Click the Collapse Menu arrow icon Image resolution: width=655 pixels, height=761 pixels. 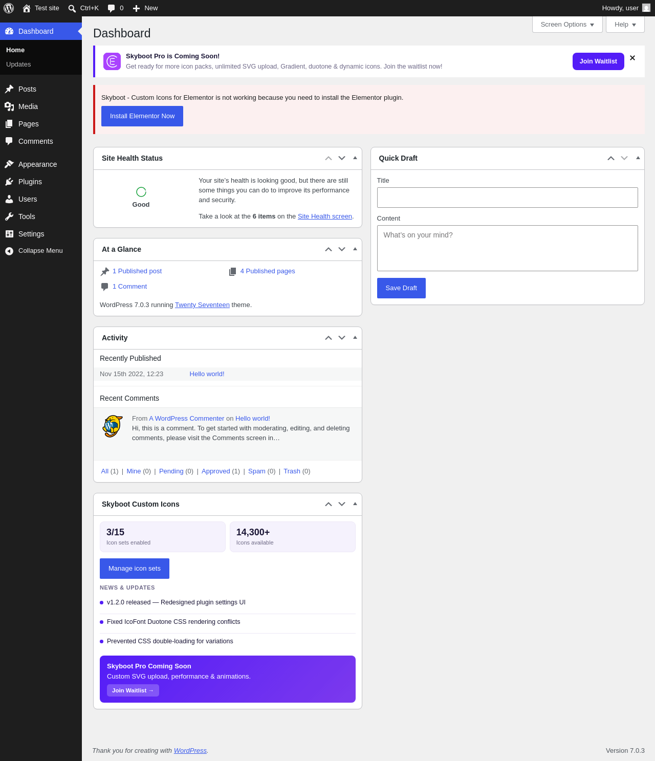point(9,251)
